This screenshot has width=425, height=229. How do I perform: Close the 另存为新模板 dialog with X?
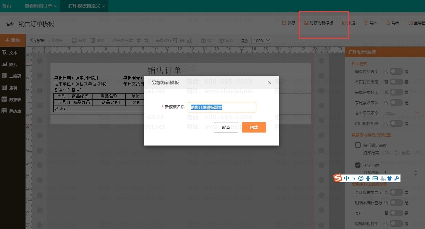tap(269, 83)
